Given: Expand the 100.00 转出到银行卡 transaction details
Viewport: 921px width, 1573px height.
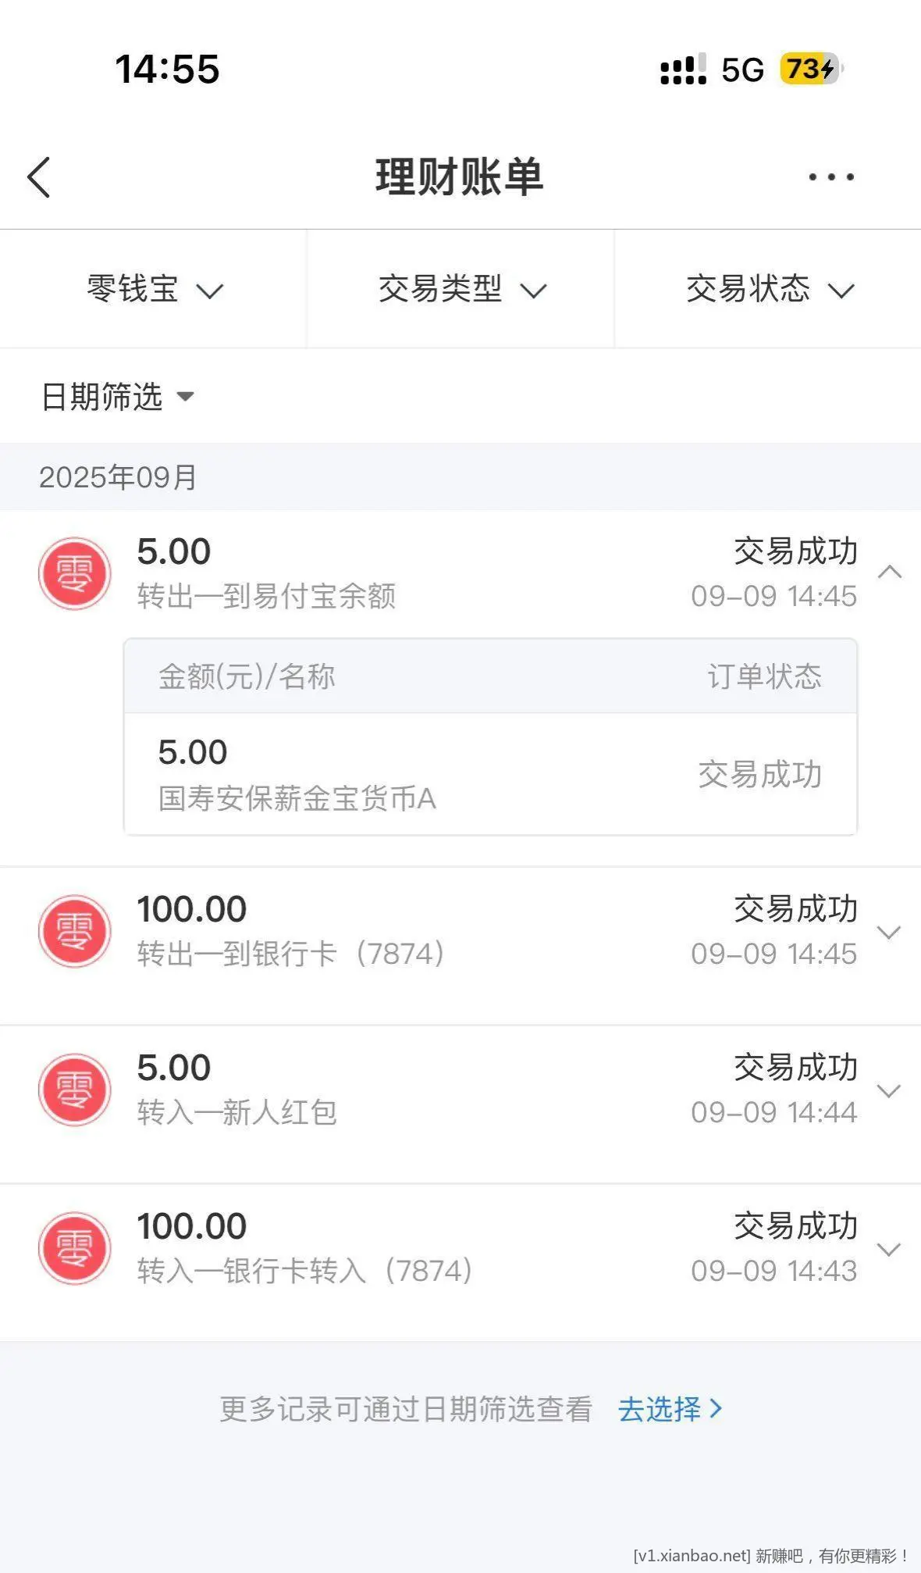Looking at the screenshot, I should coord(890,932).
